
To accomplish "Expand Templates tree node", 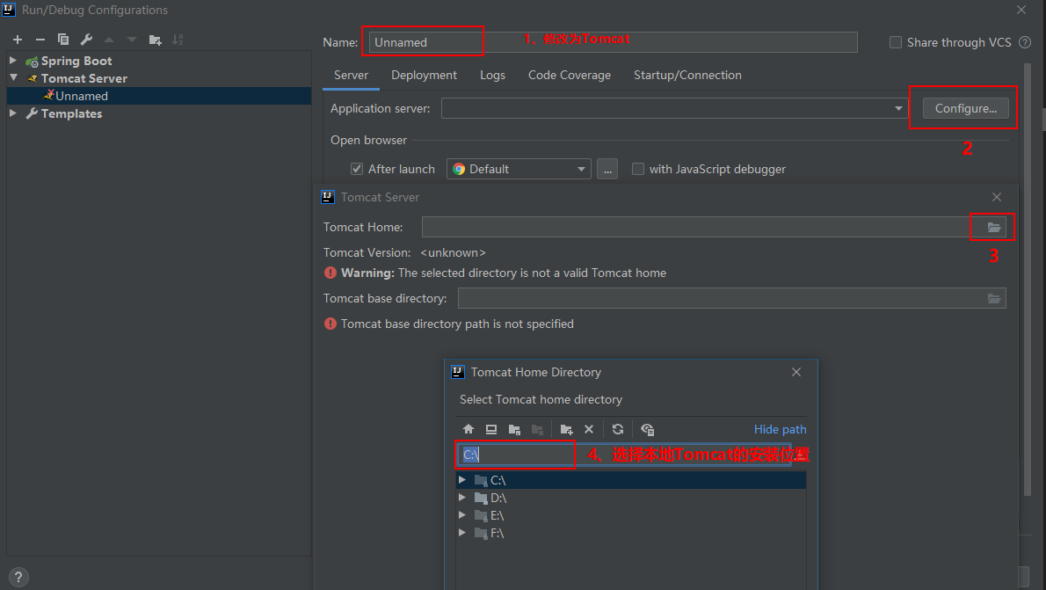I will (12, 113).
